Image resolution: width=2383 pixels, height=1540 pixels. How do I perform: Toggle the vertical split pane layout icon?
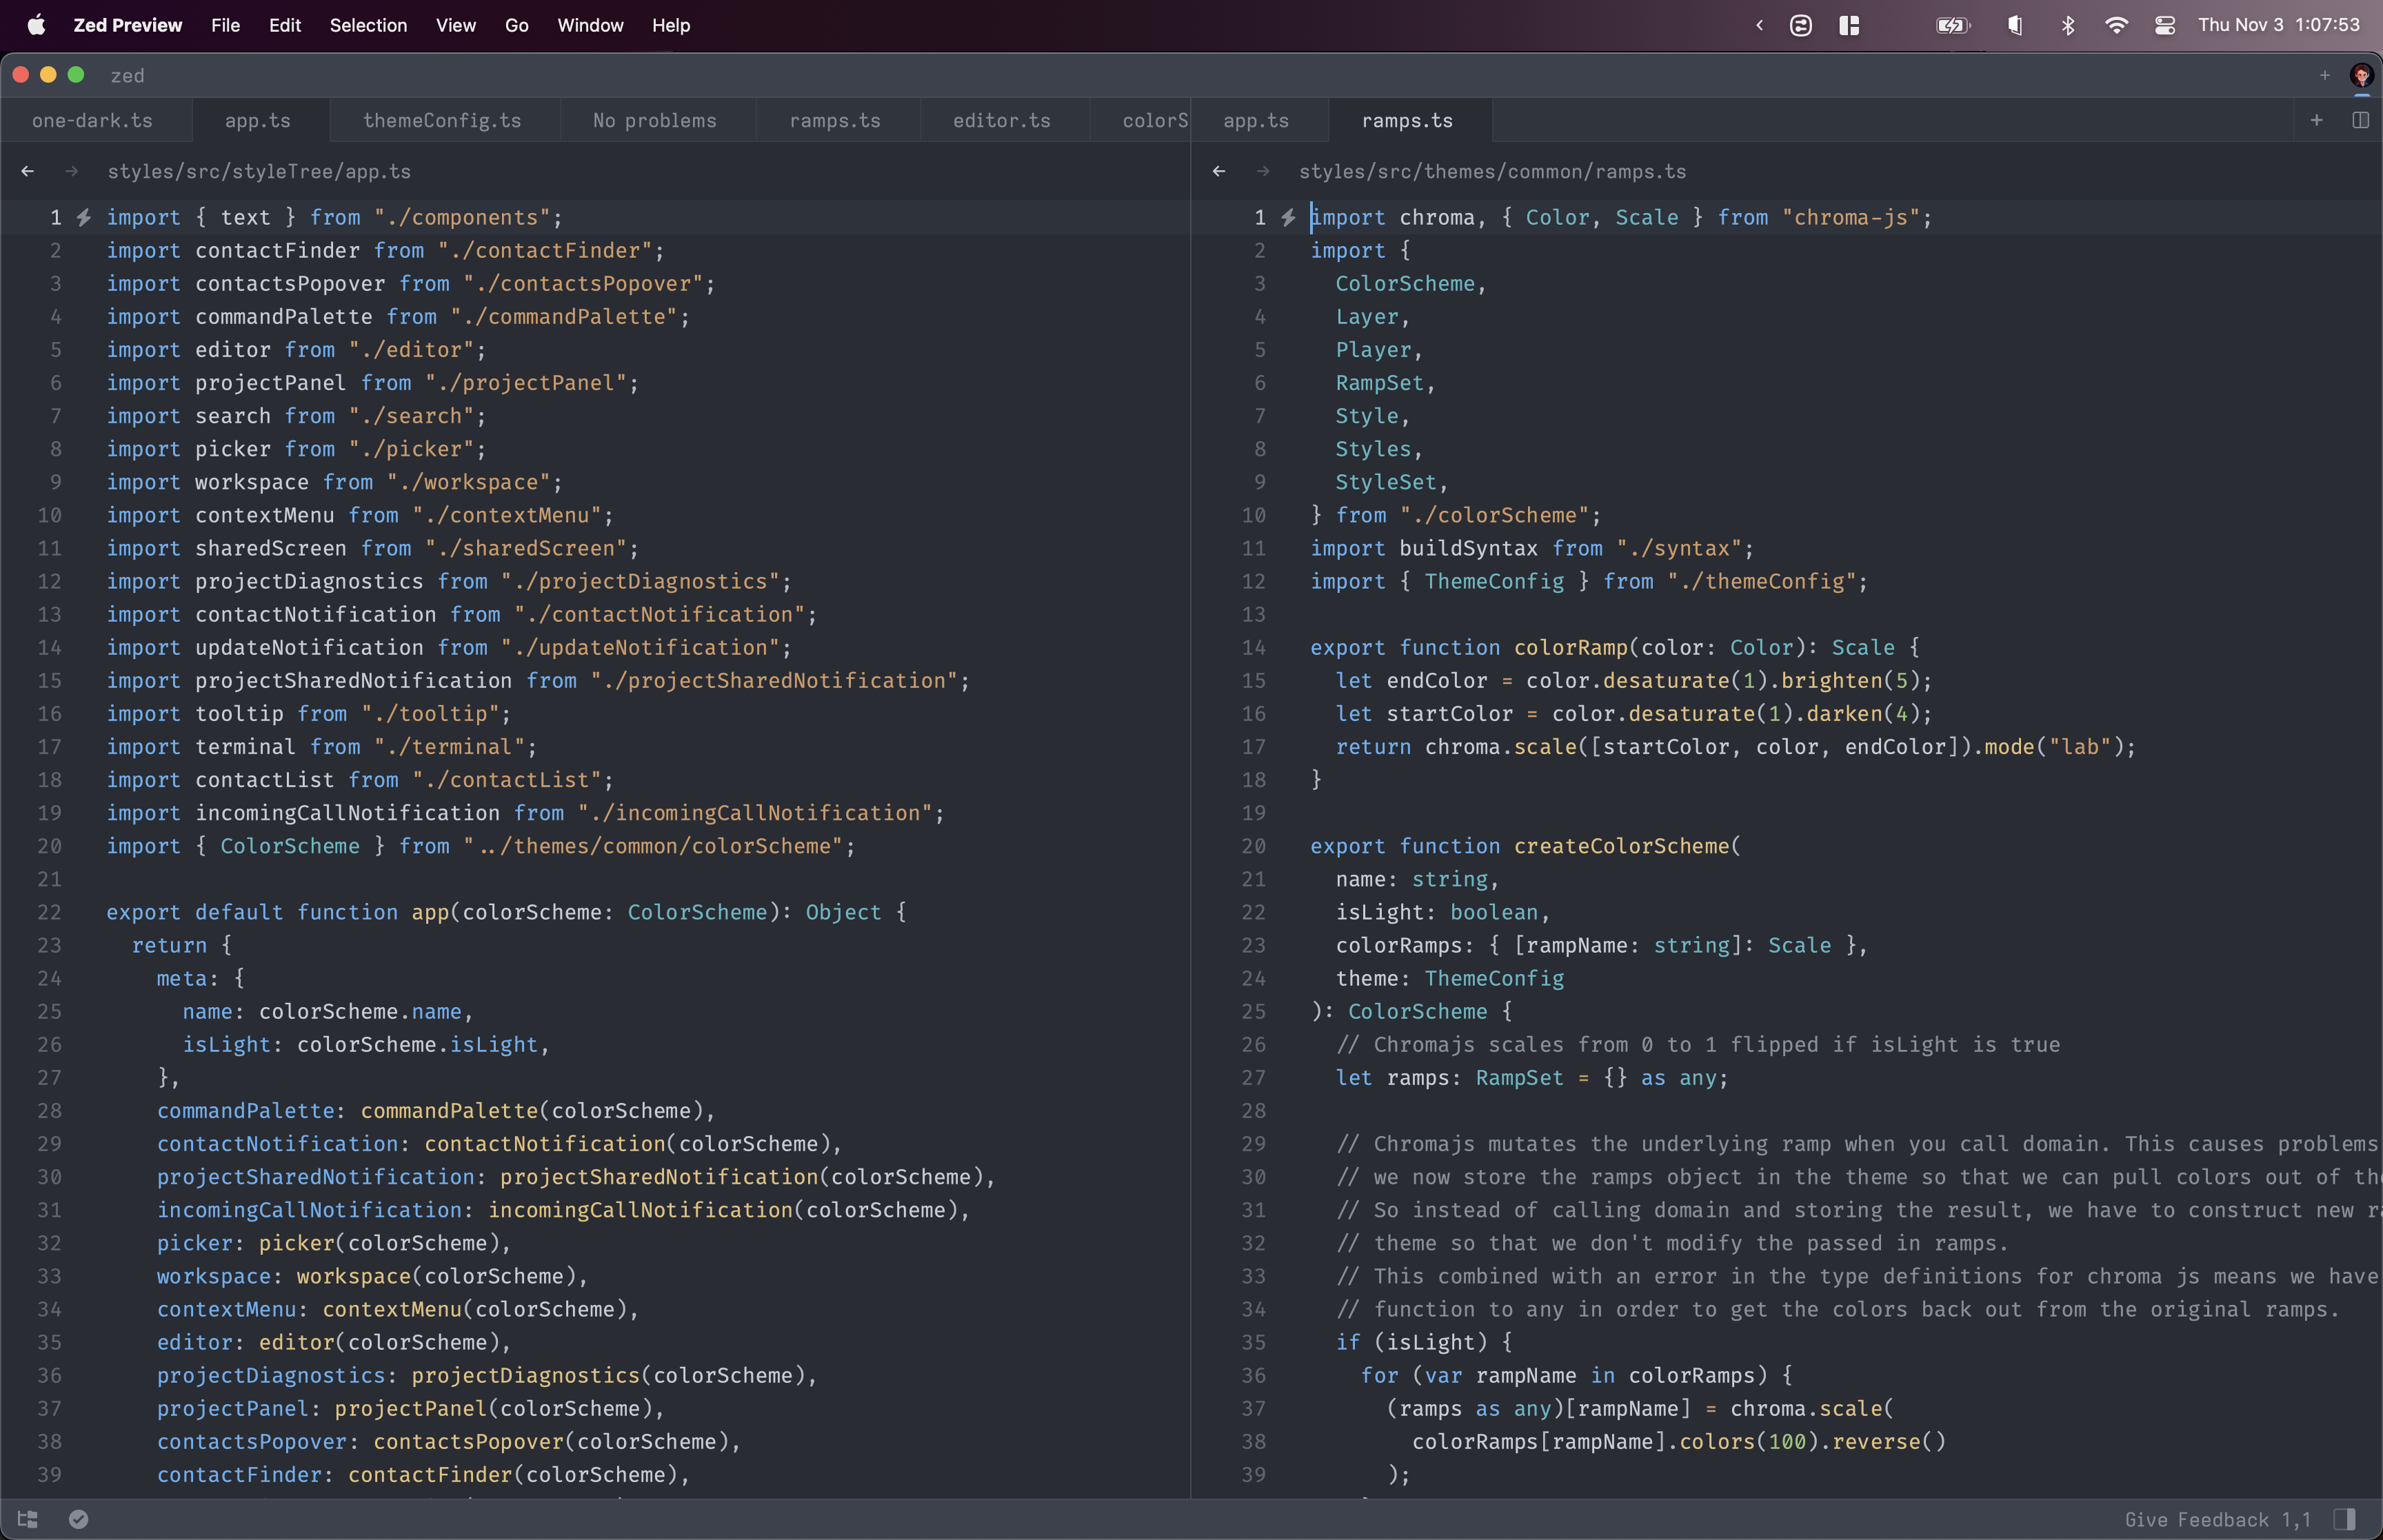click(x=2362, y=120)
